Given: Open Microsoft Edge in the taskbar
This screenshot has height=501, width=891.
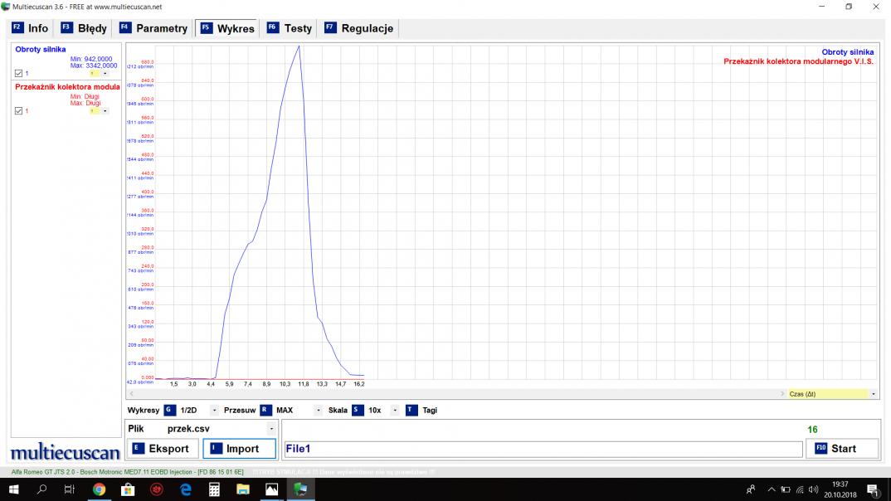Looking at the screenshot, I should pyautogui.click(x=185, y=489).
